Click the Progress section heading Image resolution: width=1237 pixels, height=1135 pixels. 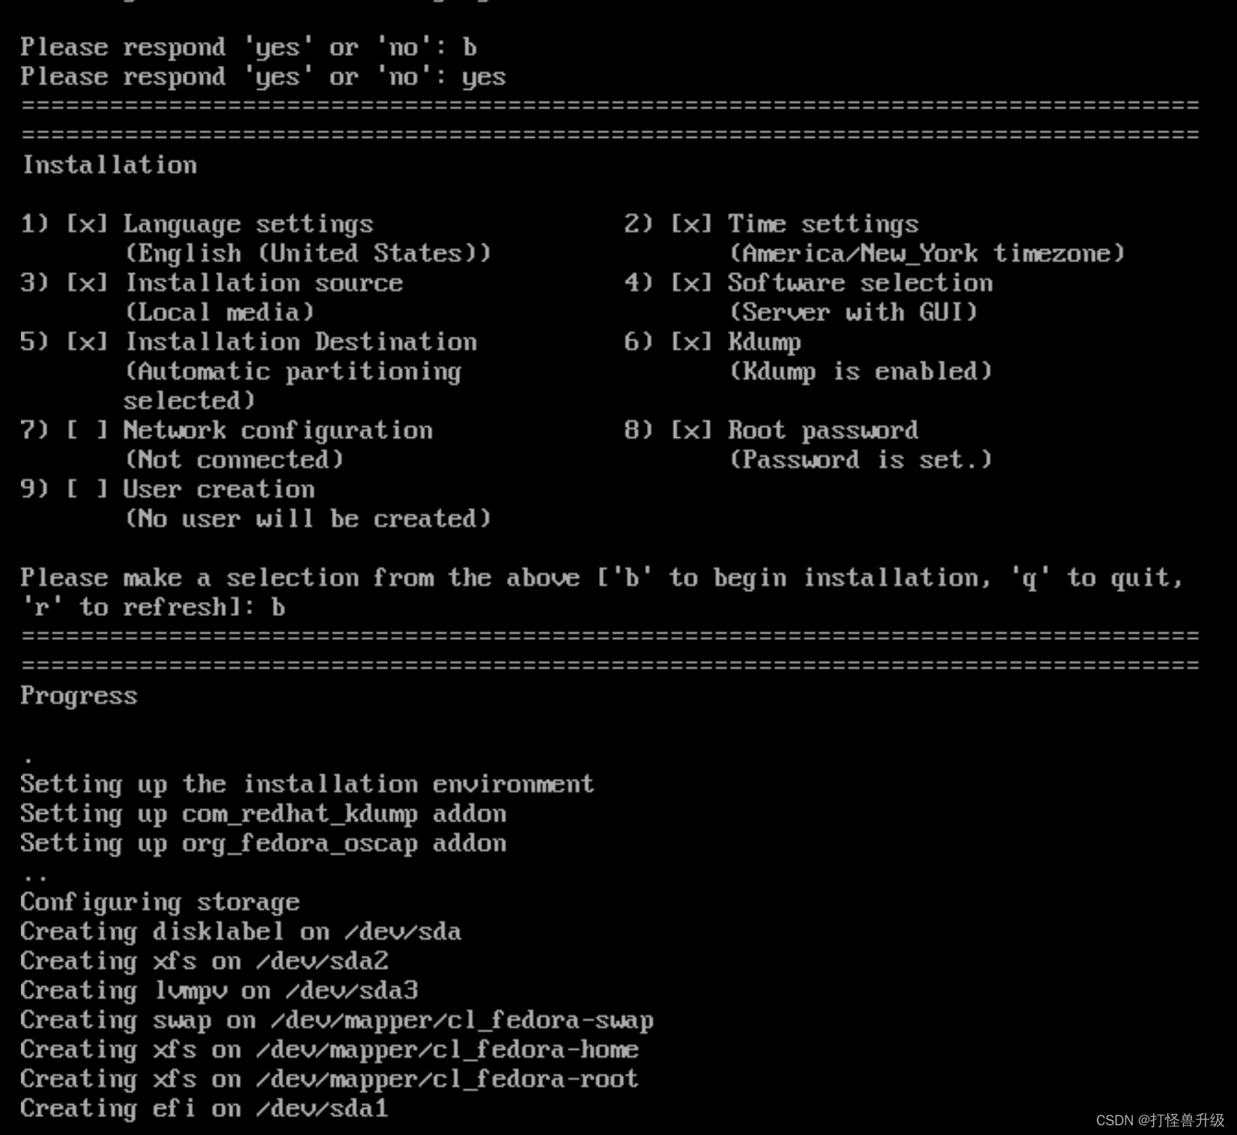[79, 696]
